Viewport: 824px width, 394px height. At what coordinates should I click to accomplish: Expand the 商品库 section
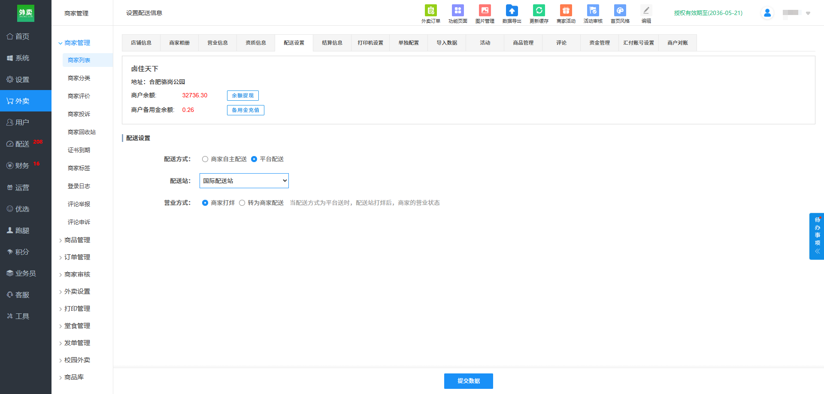click(x=71, y=377)
